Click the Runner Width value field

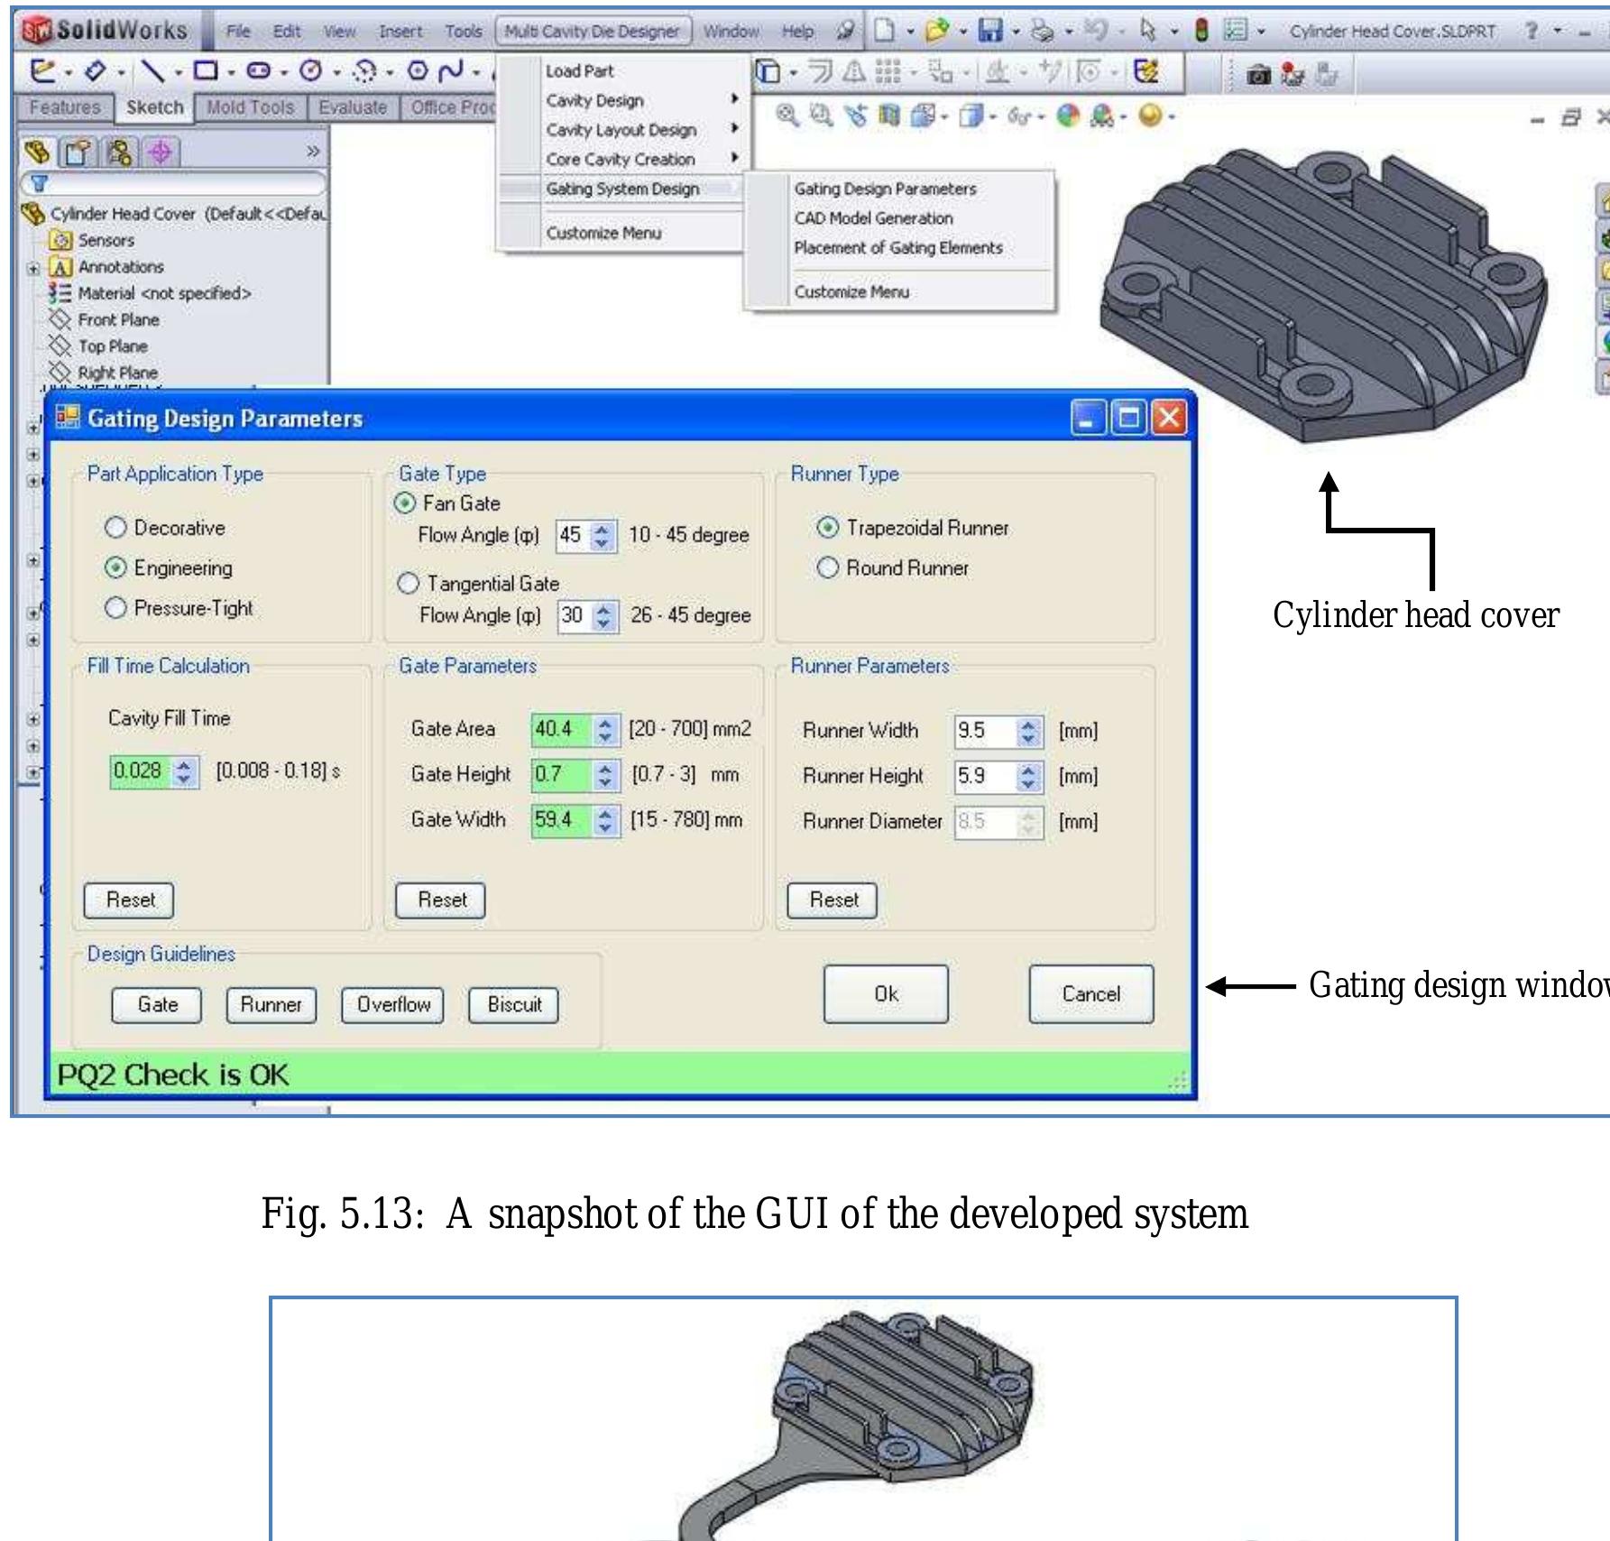pyautogui.click(x=985, y=731)
